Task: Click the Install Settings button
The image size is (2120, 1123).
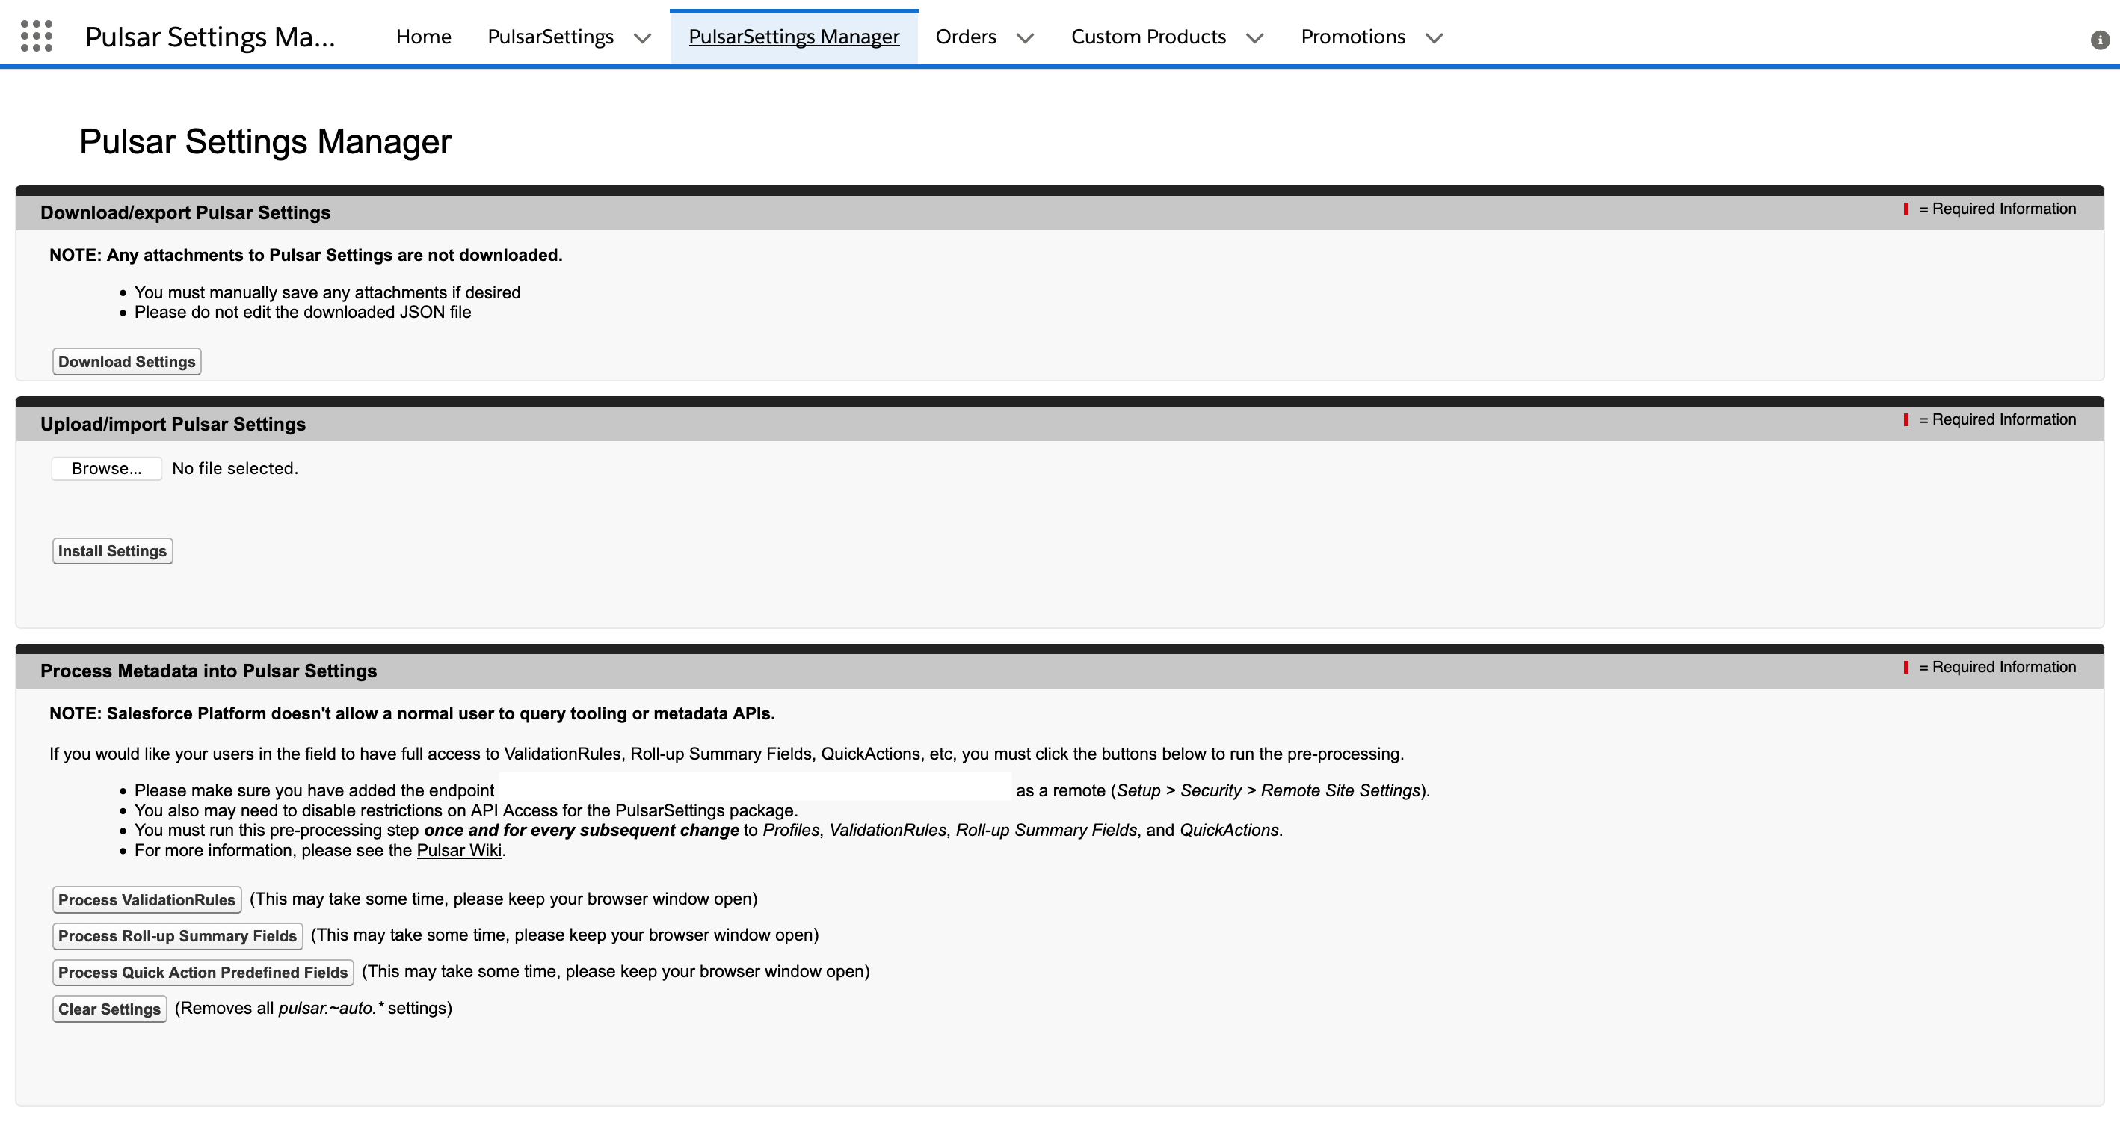Action: pyautogui.click(x=112, y=550)
